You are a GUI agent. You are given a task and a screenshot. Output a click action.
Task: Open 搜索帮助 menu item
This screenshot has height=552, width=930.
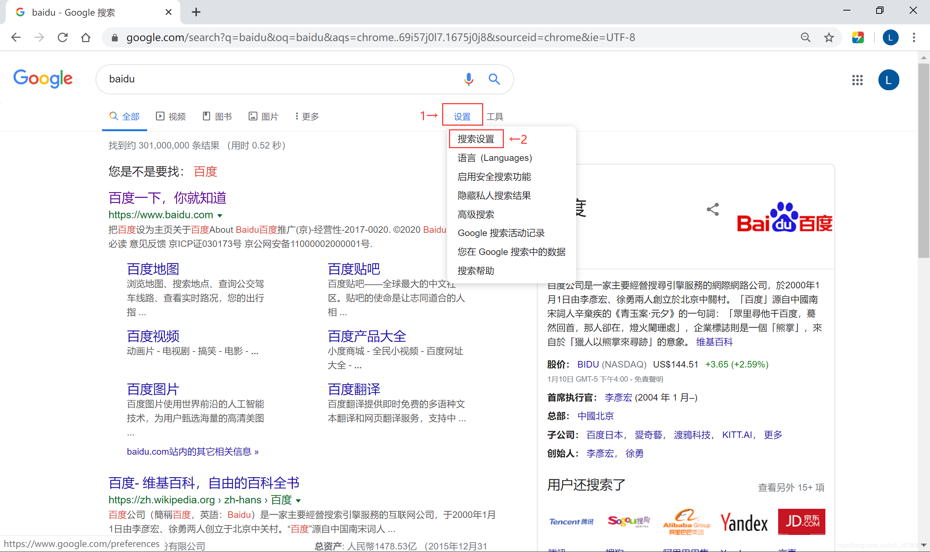click(x=476, y=271)
